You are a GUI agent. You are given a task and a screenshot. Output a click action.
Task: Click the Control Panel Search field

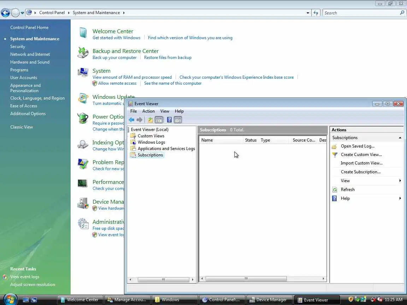[x=364, y=13]
